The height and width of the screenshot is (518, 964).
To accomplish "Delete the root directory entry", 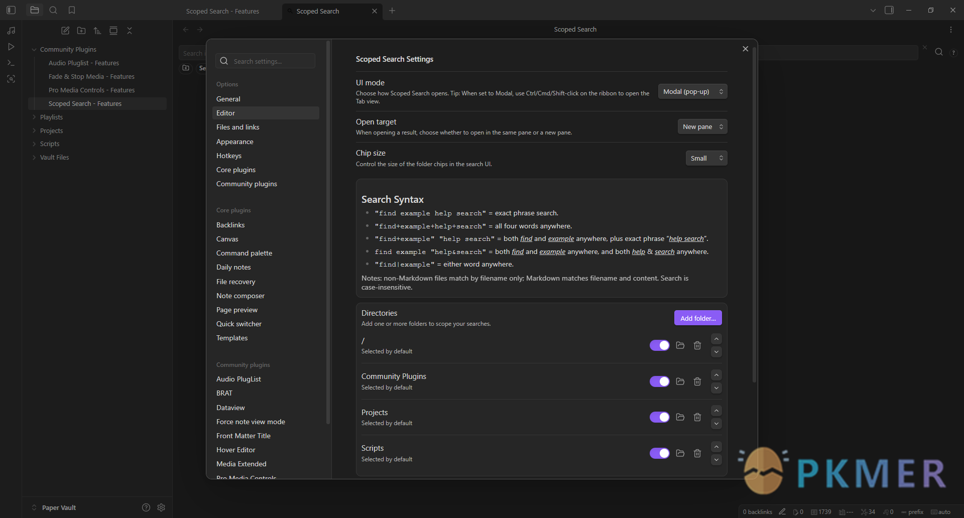I will [x=697, y=345].
